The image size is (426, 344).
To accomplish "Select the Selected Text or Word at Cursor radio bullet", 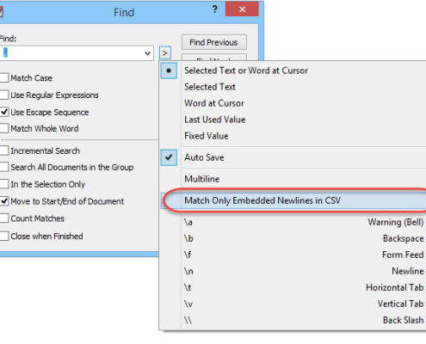I will click(x=169, y=71).
